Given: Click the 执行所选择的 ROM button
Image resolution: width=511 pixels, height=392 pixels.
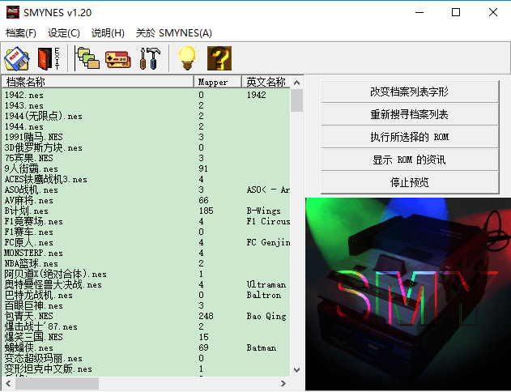Looking at the screenshot, I should click(x=410, y=137).
